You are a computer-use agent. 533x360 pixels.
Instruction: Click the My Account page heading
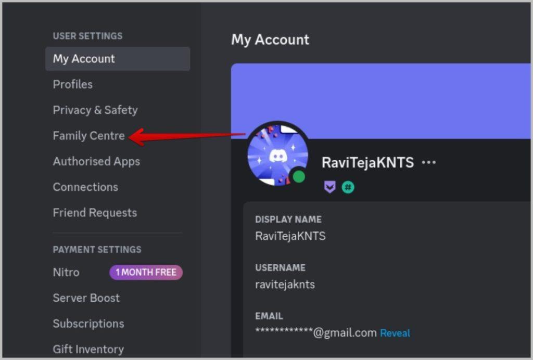point(270,40)
